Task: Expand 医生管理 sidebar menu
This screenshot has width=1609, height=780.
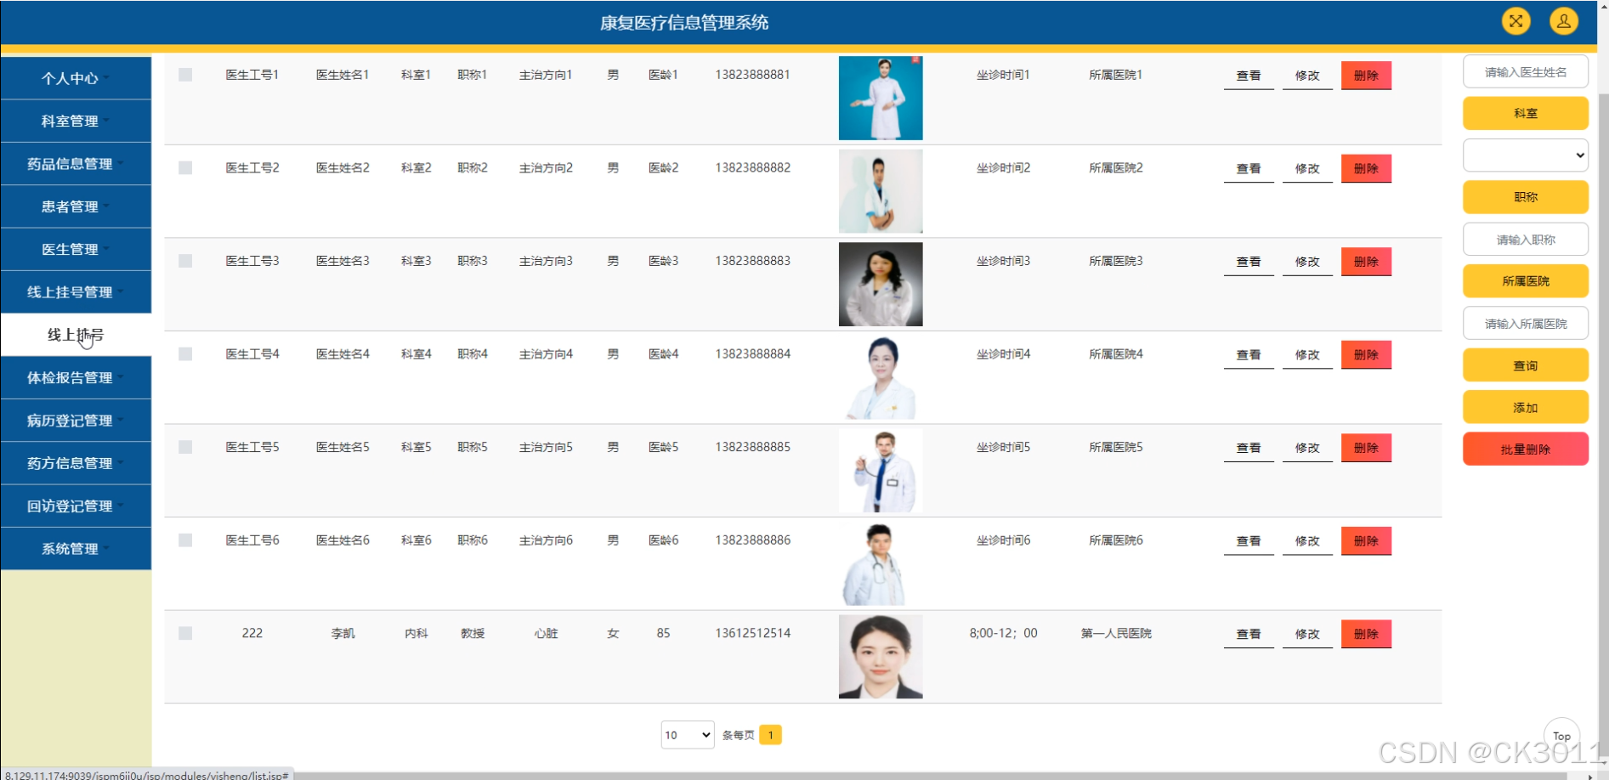Action: coord(76,249)
